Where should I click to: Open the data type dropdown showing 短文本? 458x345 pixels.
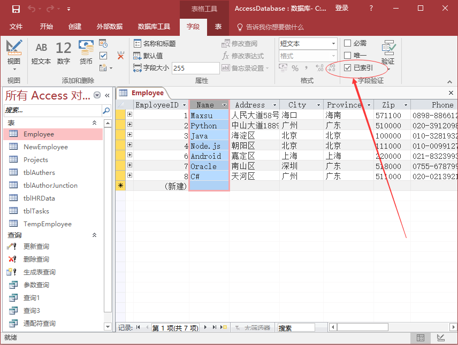pos(333,43)
